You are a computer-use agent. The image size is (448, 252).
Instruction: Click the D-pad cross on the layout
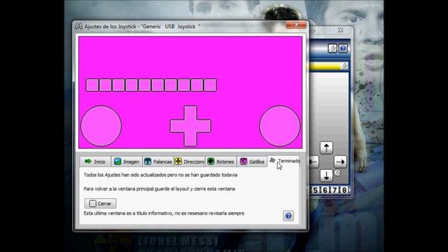point(190,126)
